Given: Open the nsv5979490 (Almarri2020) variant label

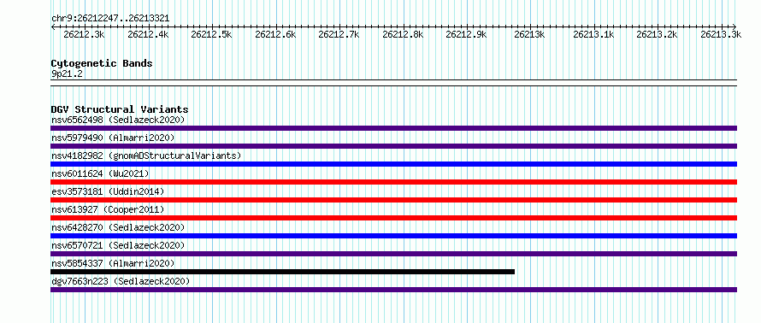Looking at the screenshot, I should 113,138.
